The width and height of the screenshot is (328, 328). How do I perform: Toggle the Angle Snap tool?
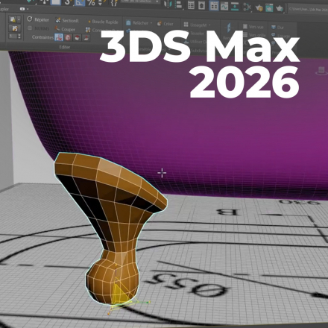[80, 2]
